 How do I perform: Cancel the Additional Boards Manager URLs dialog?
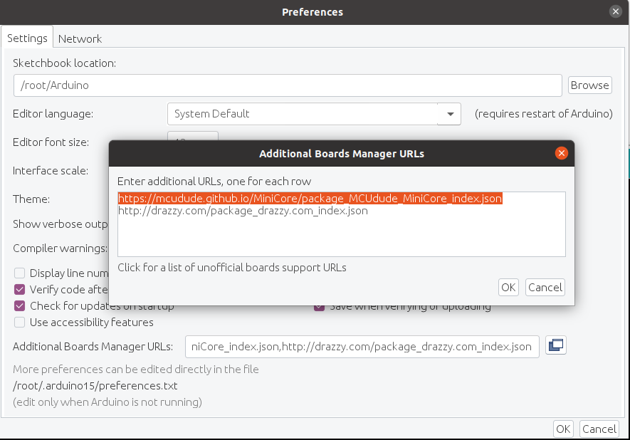[545, 288]
